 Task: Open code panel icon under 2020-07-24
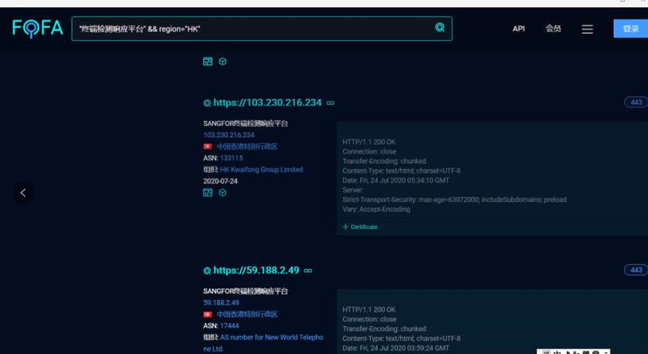tap(208, 193)
